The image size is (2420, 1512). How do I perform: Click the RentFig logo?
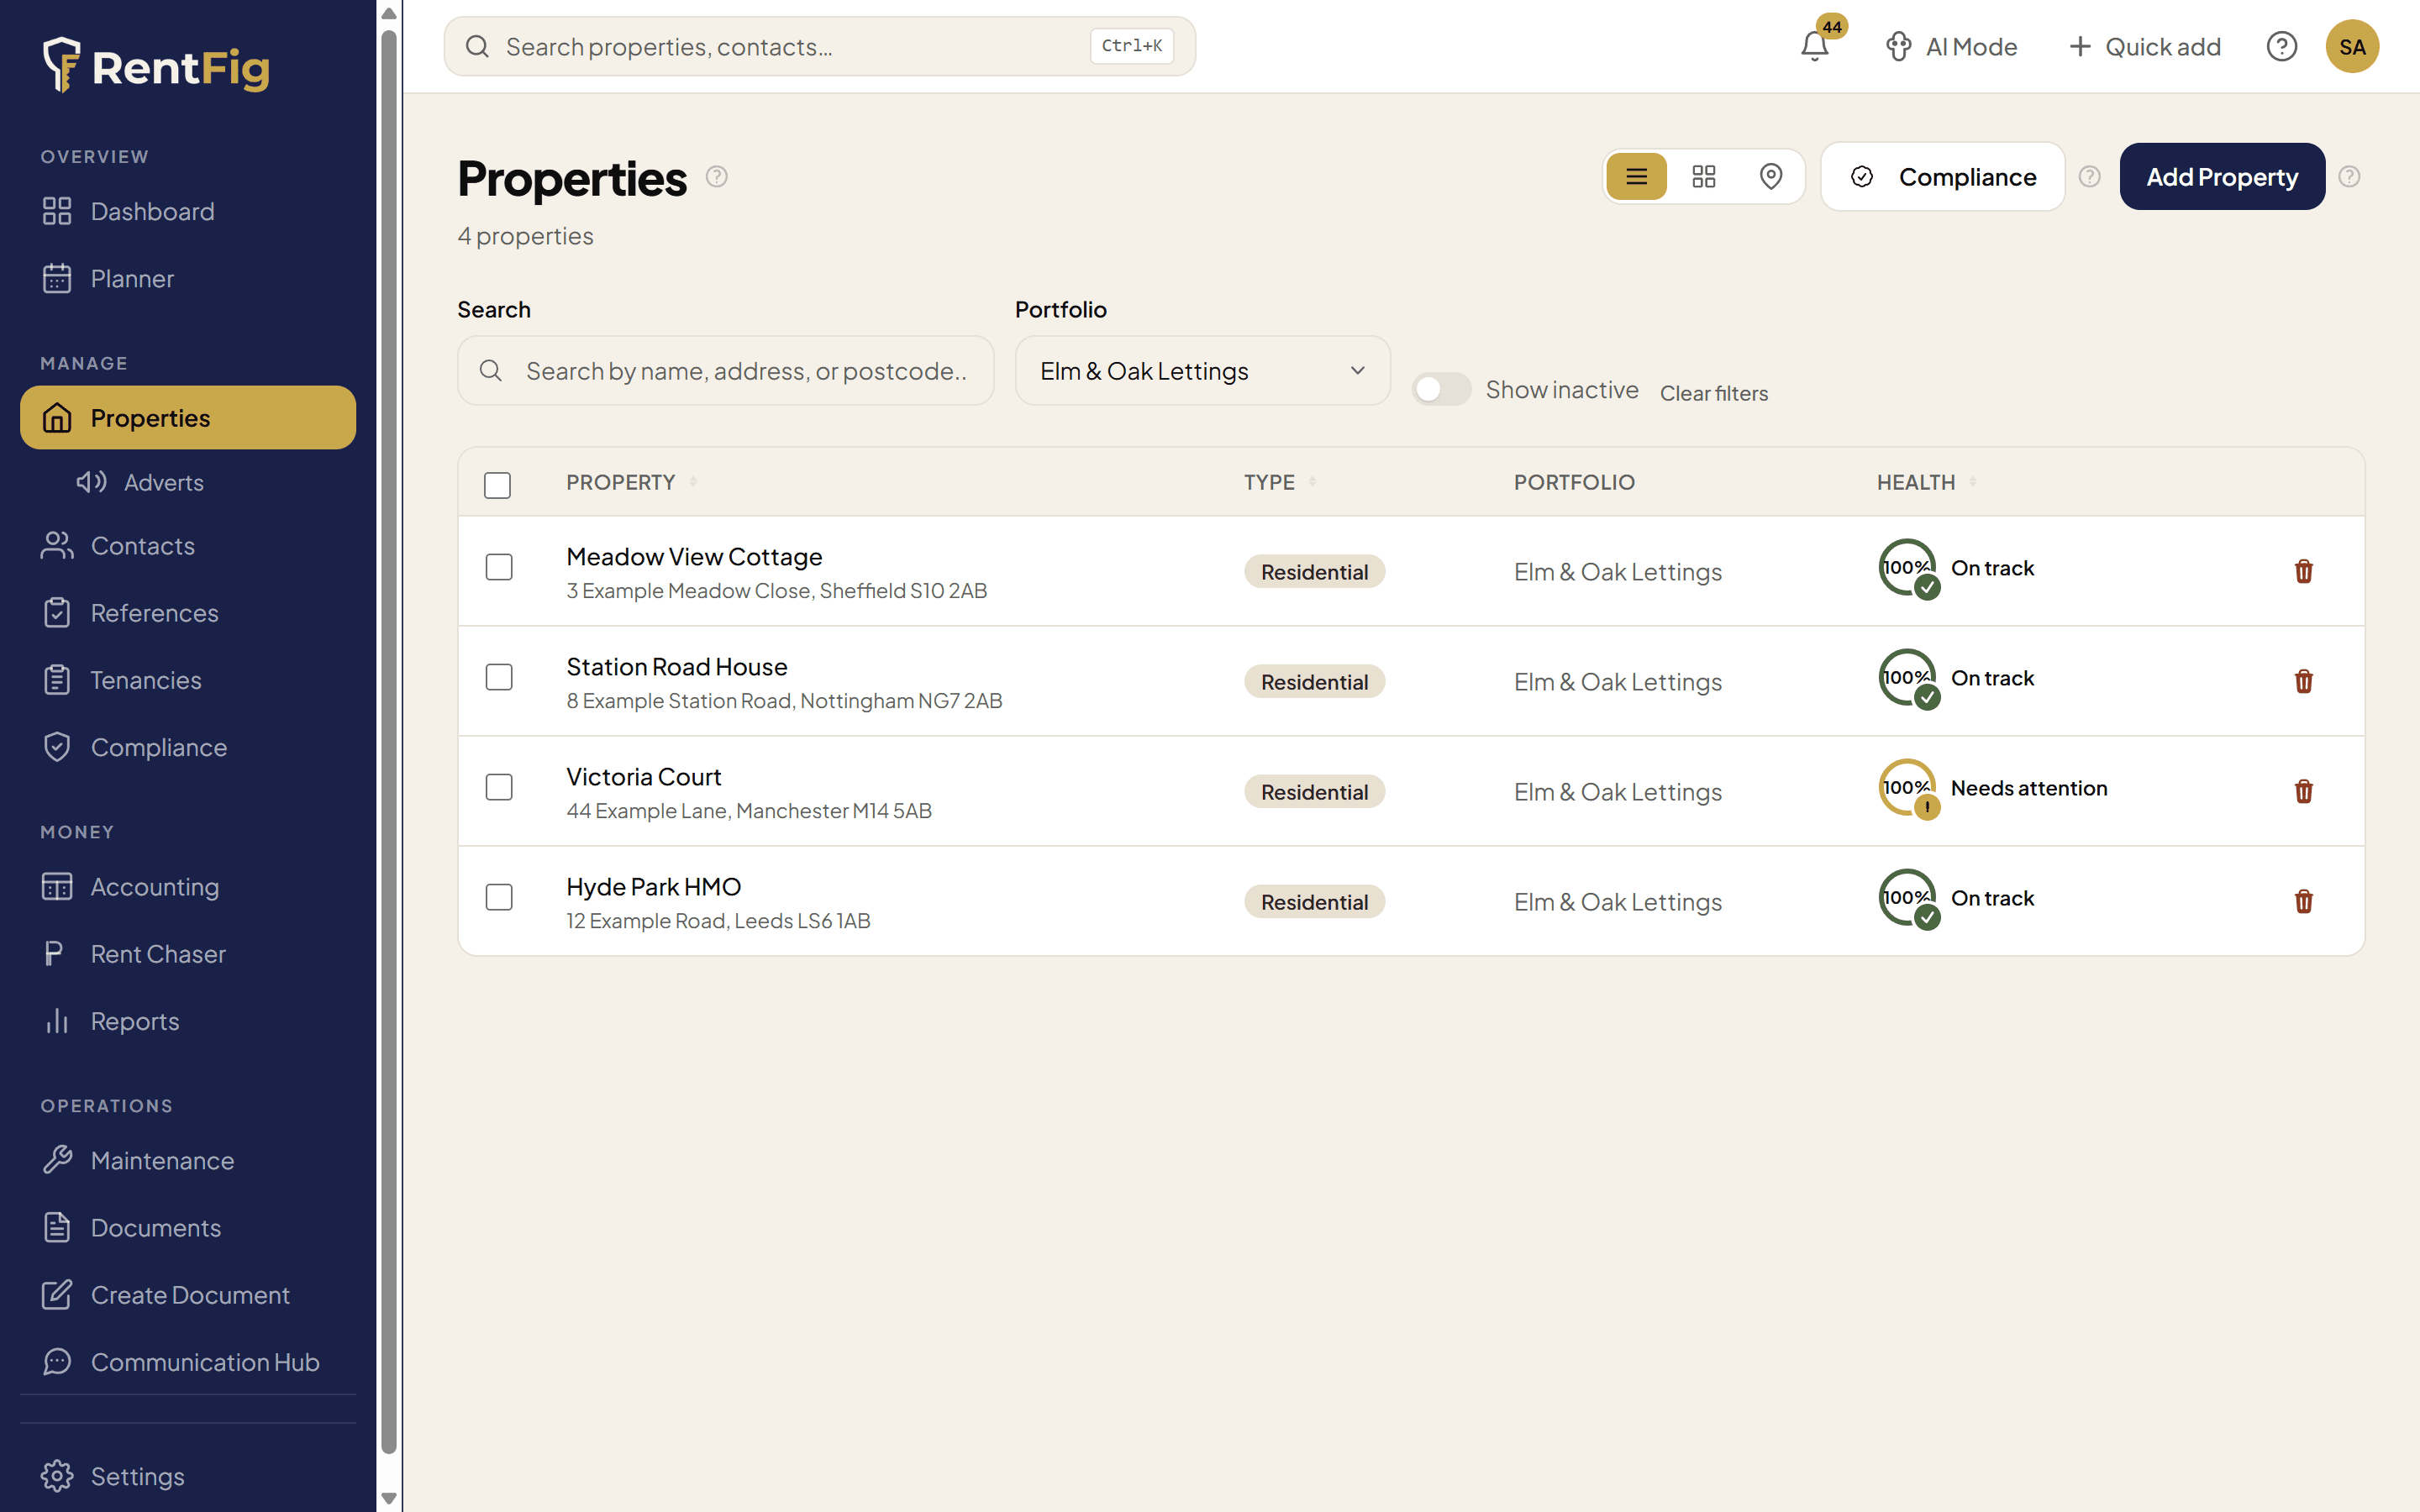156,66
